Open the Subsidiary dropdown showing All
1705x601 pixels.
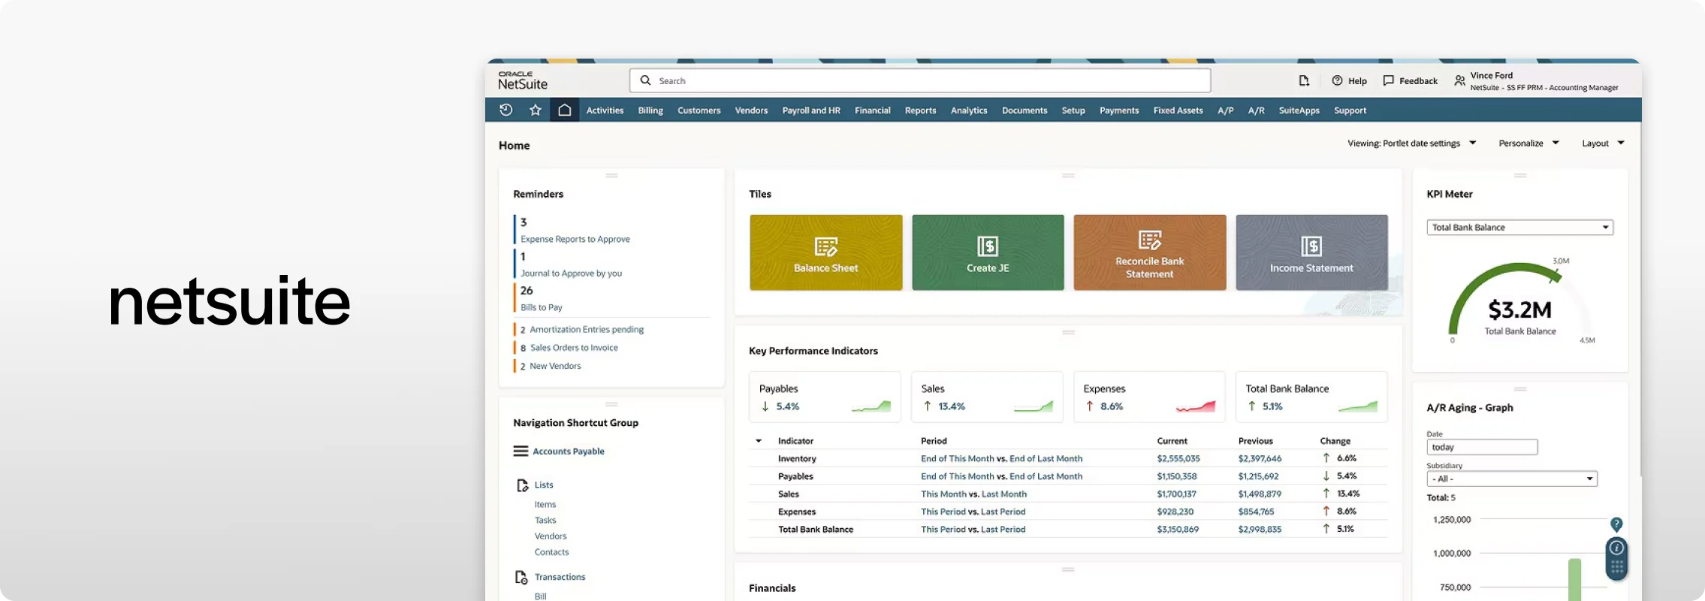1511,479
